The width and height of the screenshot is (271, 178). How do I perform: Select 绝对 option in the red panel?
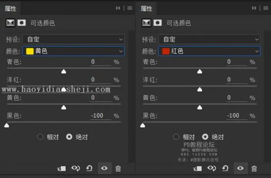click(205, 137)
